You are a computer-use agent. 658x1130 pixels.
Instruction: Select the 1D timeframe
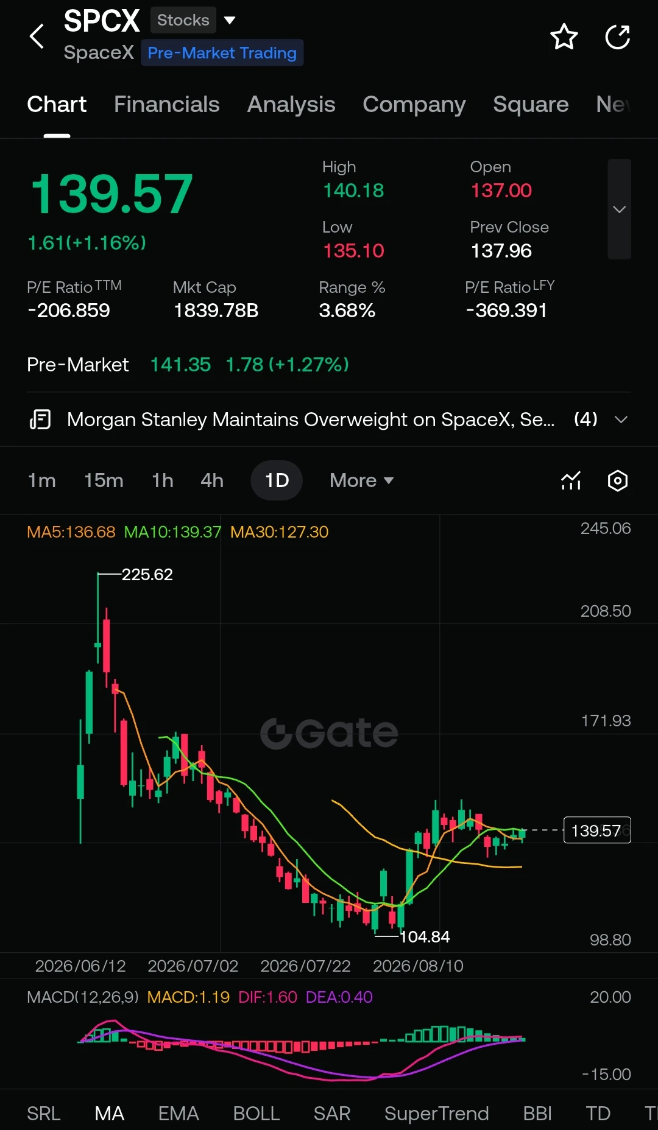[277, 480]
